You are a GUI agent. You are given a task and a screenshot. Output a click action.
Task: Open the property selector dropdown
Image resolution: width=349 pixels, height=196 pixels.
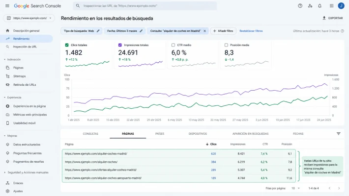(x=29, y=18)
